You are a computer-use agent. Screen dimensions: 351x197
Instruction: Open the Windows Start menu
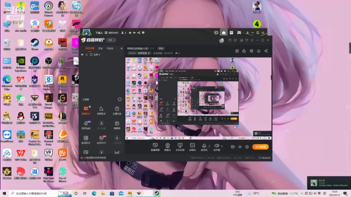coord(4,193)
